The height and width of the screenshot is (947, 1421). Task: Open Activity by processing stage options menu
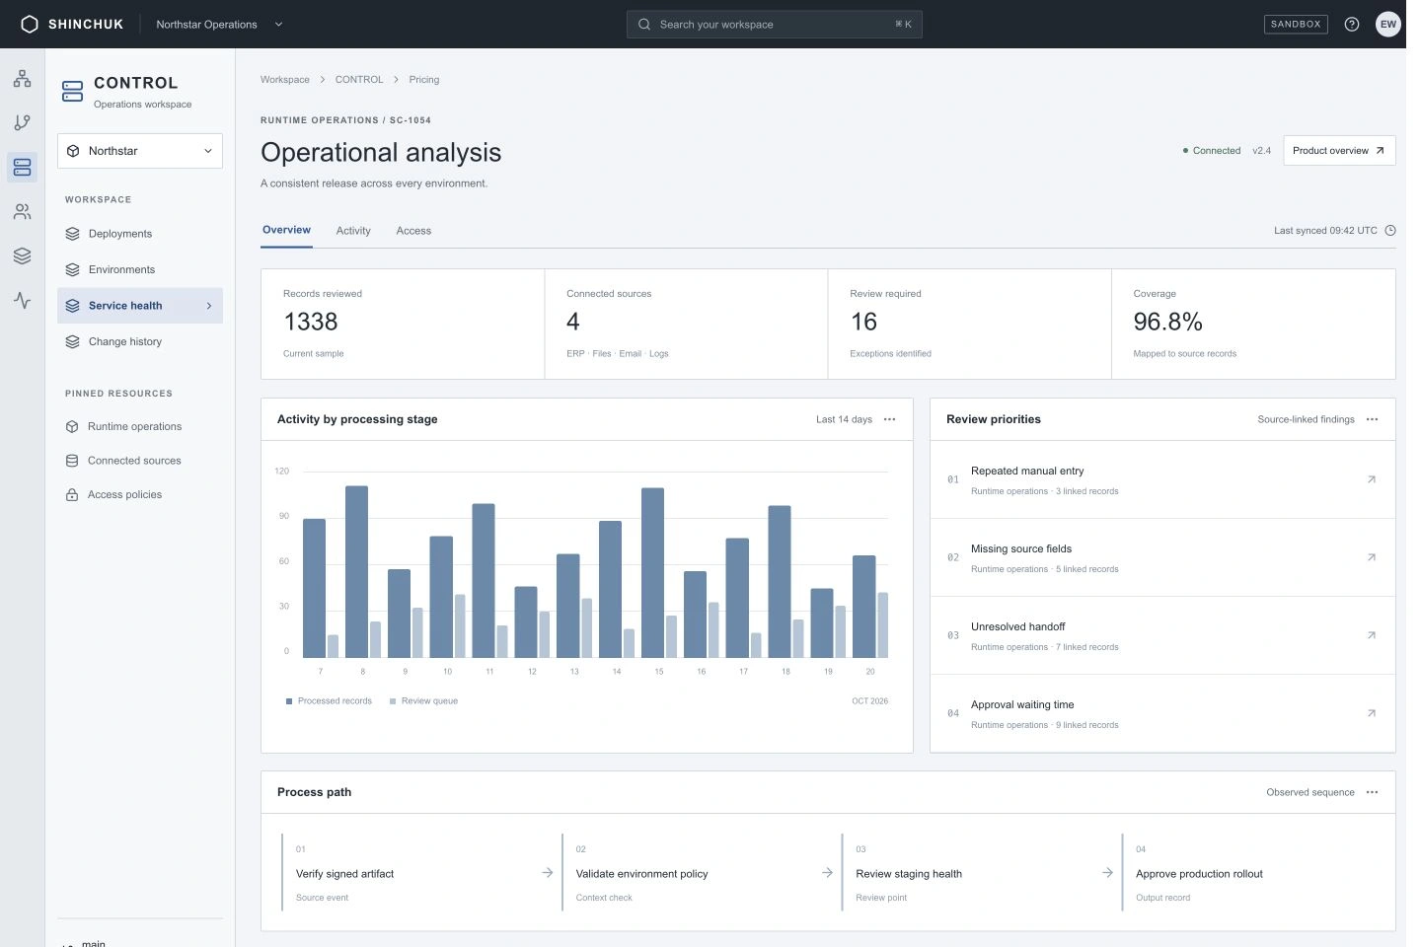click(889, 419)
